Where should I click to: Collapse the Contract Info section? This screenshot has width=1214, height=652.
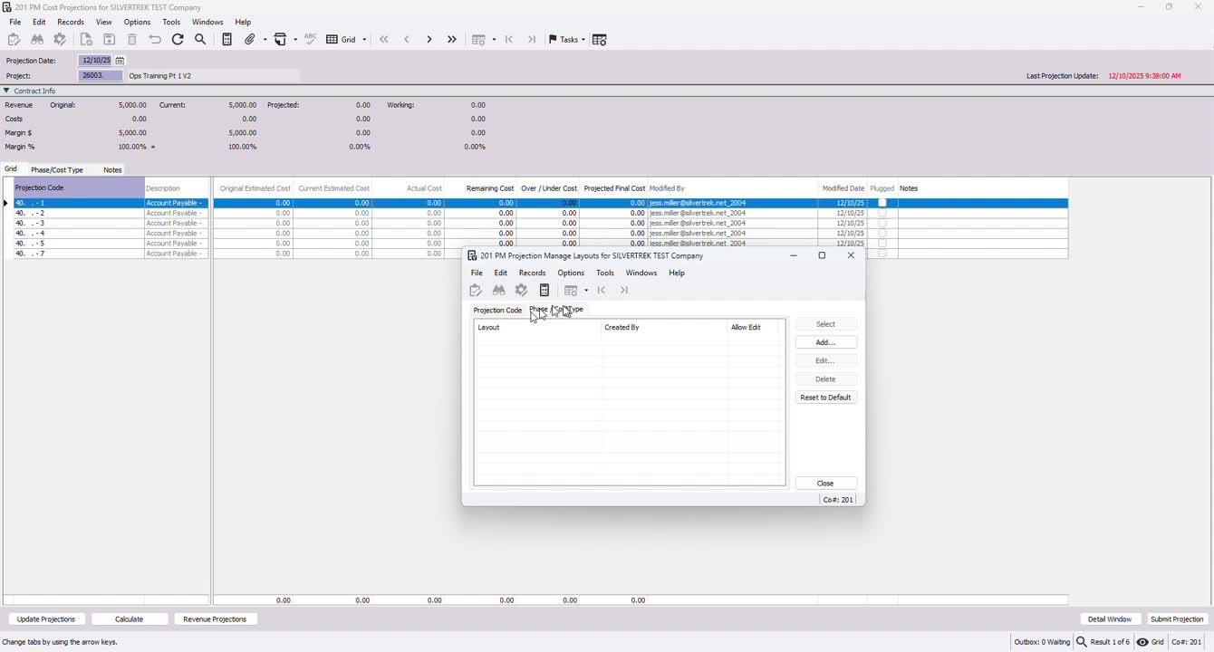coord(6,91)
